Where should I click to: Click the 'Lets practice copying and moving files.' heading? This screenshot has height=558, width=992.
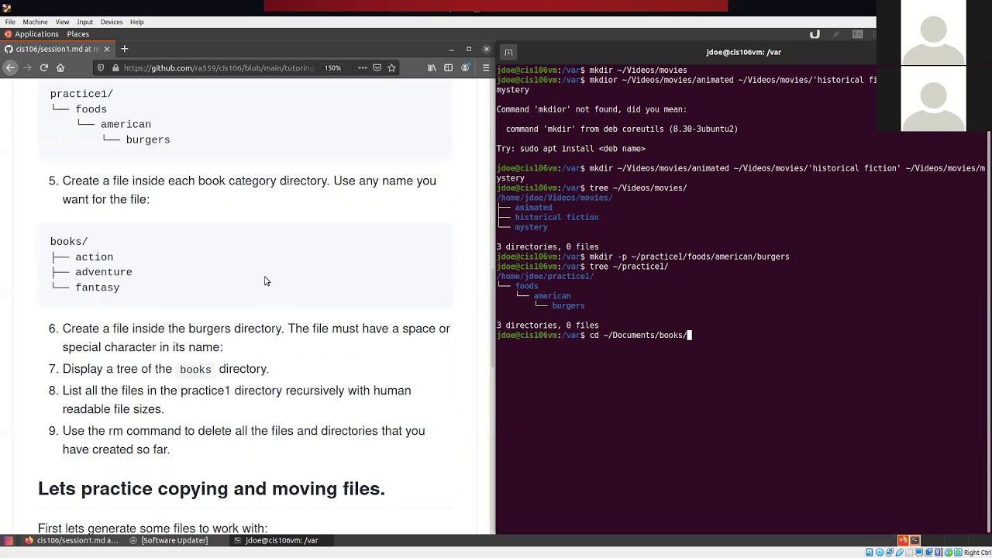[212, 488]
